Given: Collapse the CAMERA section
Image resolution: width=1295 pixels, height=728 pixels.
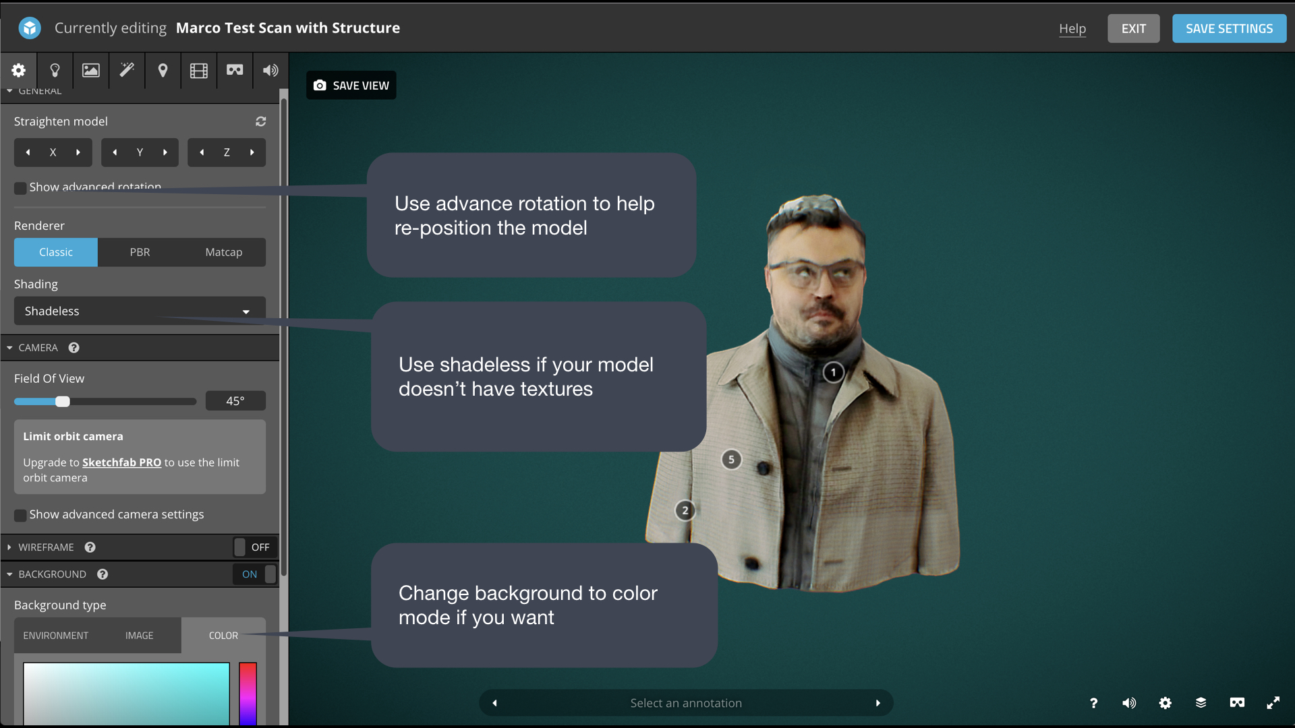Looking at the screenshot, I should tap(38, 348).
